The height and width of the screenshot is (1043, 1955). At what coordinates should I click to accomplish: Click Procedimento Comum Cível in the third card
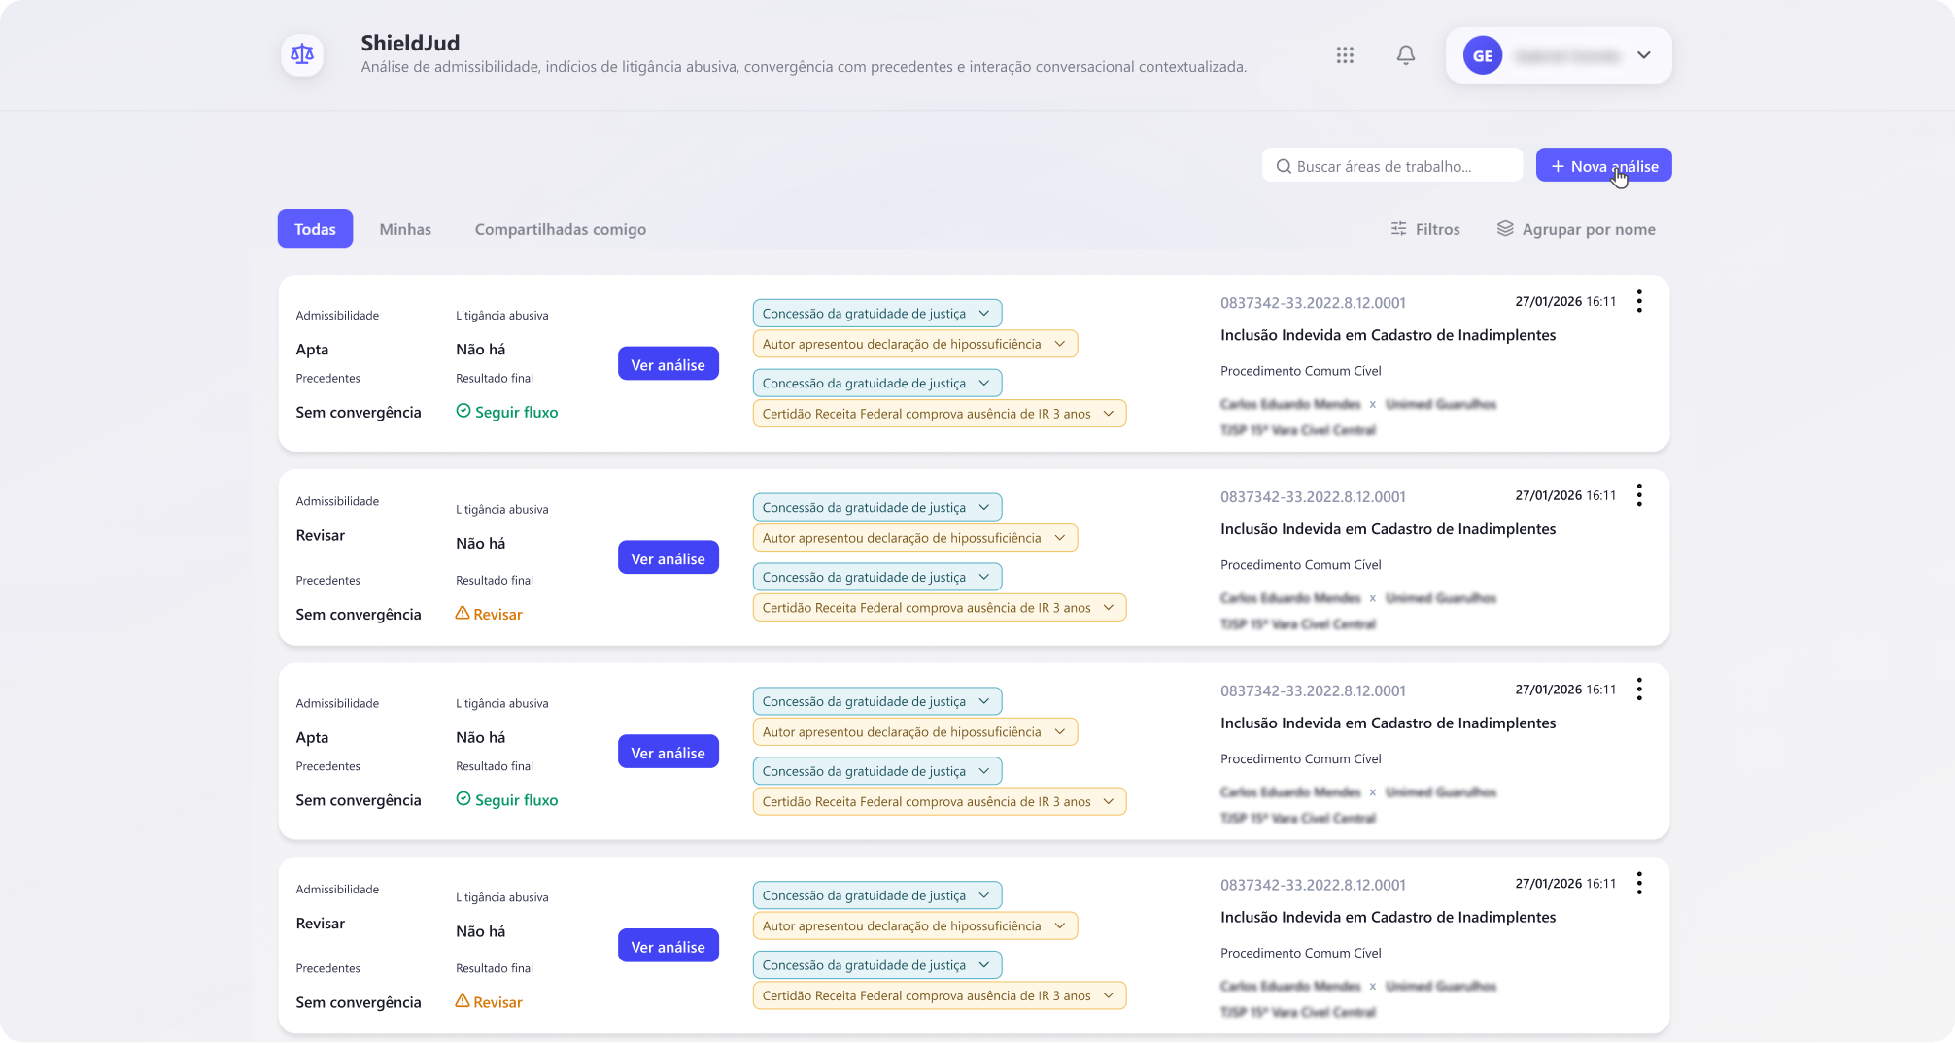(1300, 759)
